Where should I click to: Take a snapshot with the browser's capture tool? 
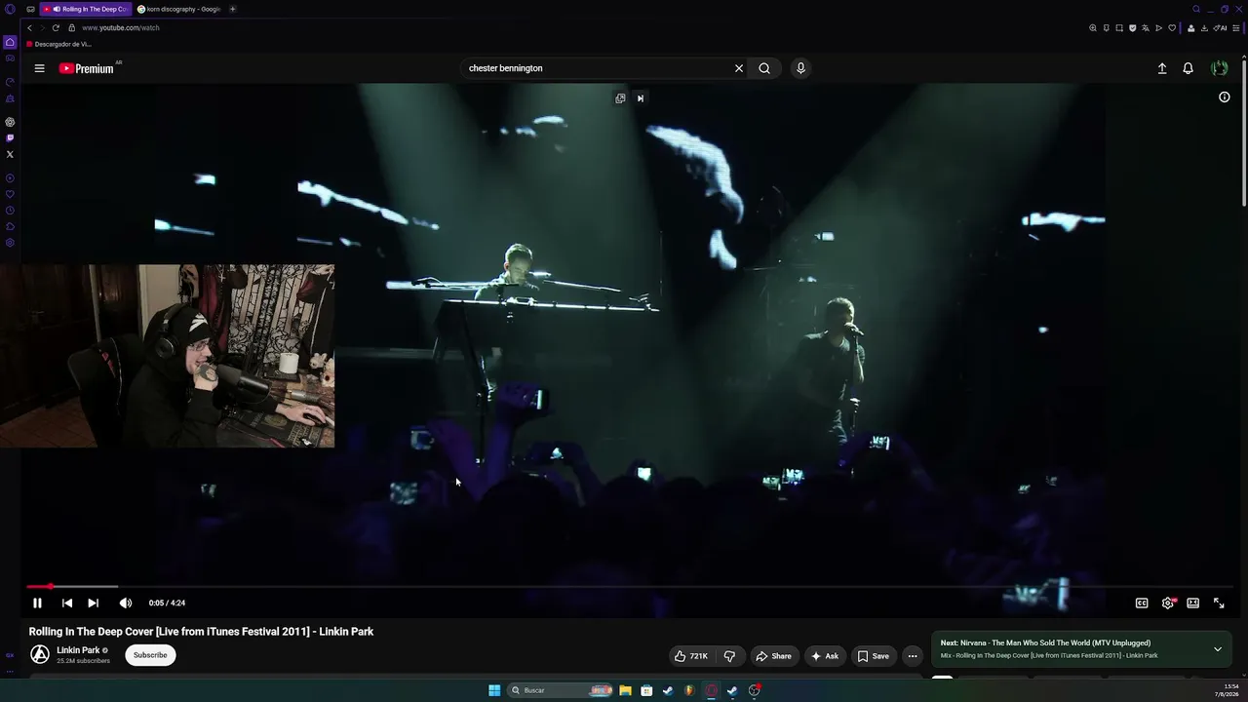pyautogui.click(x=1119, y=28)
